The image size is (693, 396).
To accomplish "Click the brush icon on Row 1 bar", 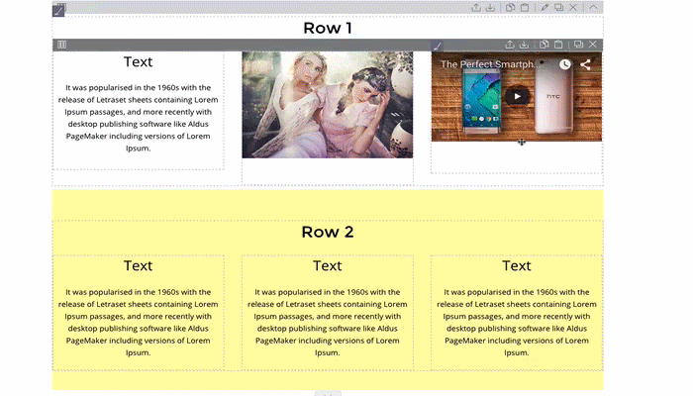I will [x=58, y=10].
